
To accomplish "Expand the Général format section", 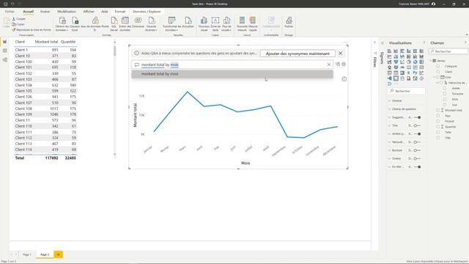I will click(x=396, y=101).
